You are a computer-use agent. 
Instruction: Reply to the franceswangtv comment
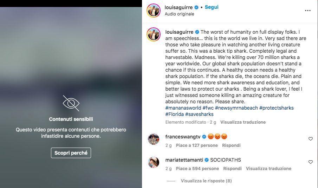231,145
